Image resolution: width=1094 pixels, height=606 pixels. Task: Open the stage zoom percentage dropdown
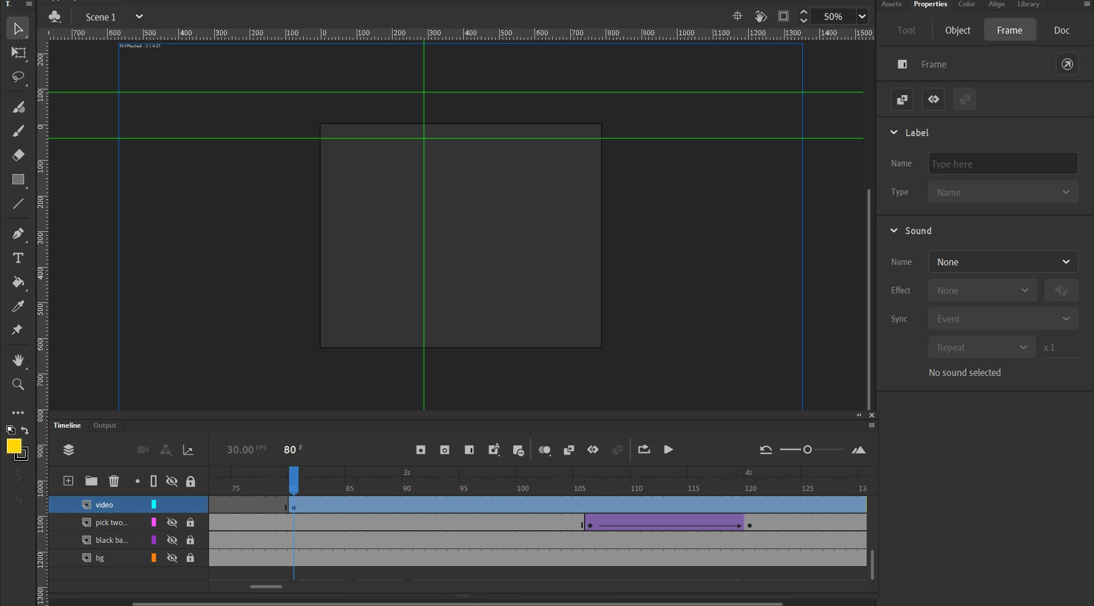[x=863, y=17]
